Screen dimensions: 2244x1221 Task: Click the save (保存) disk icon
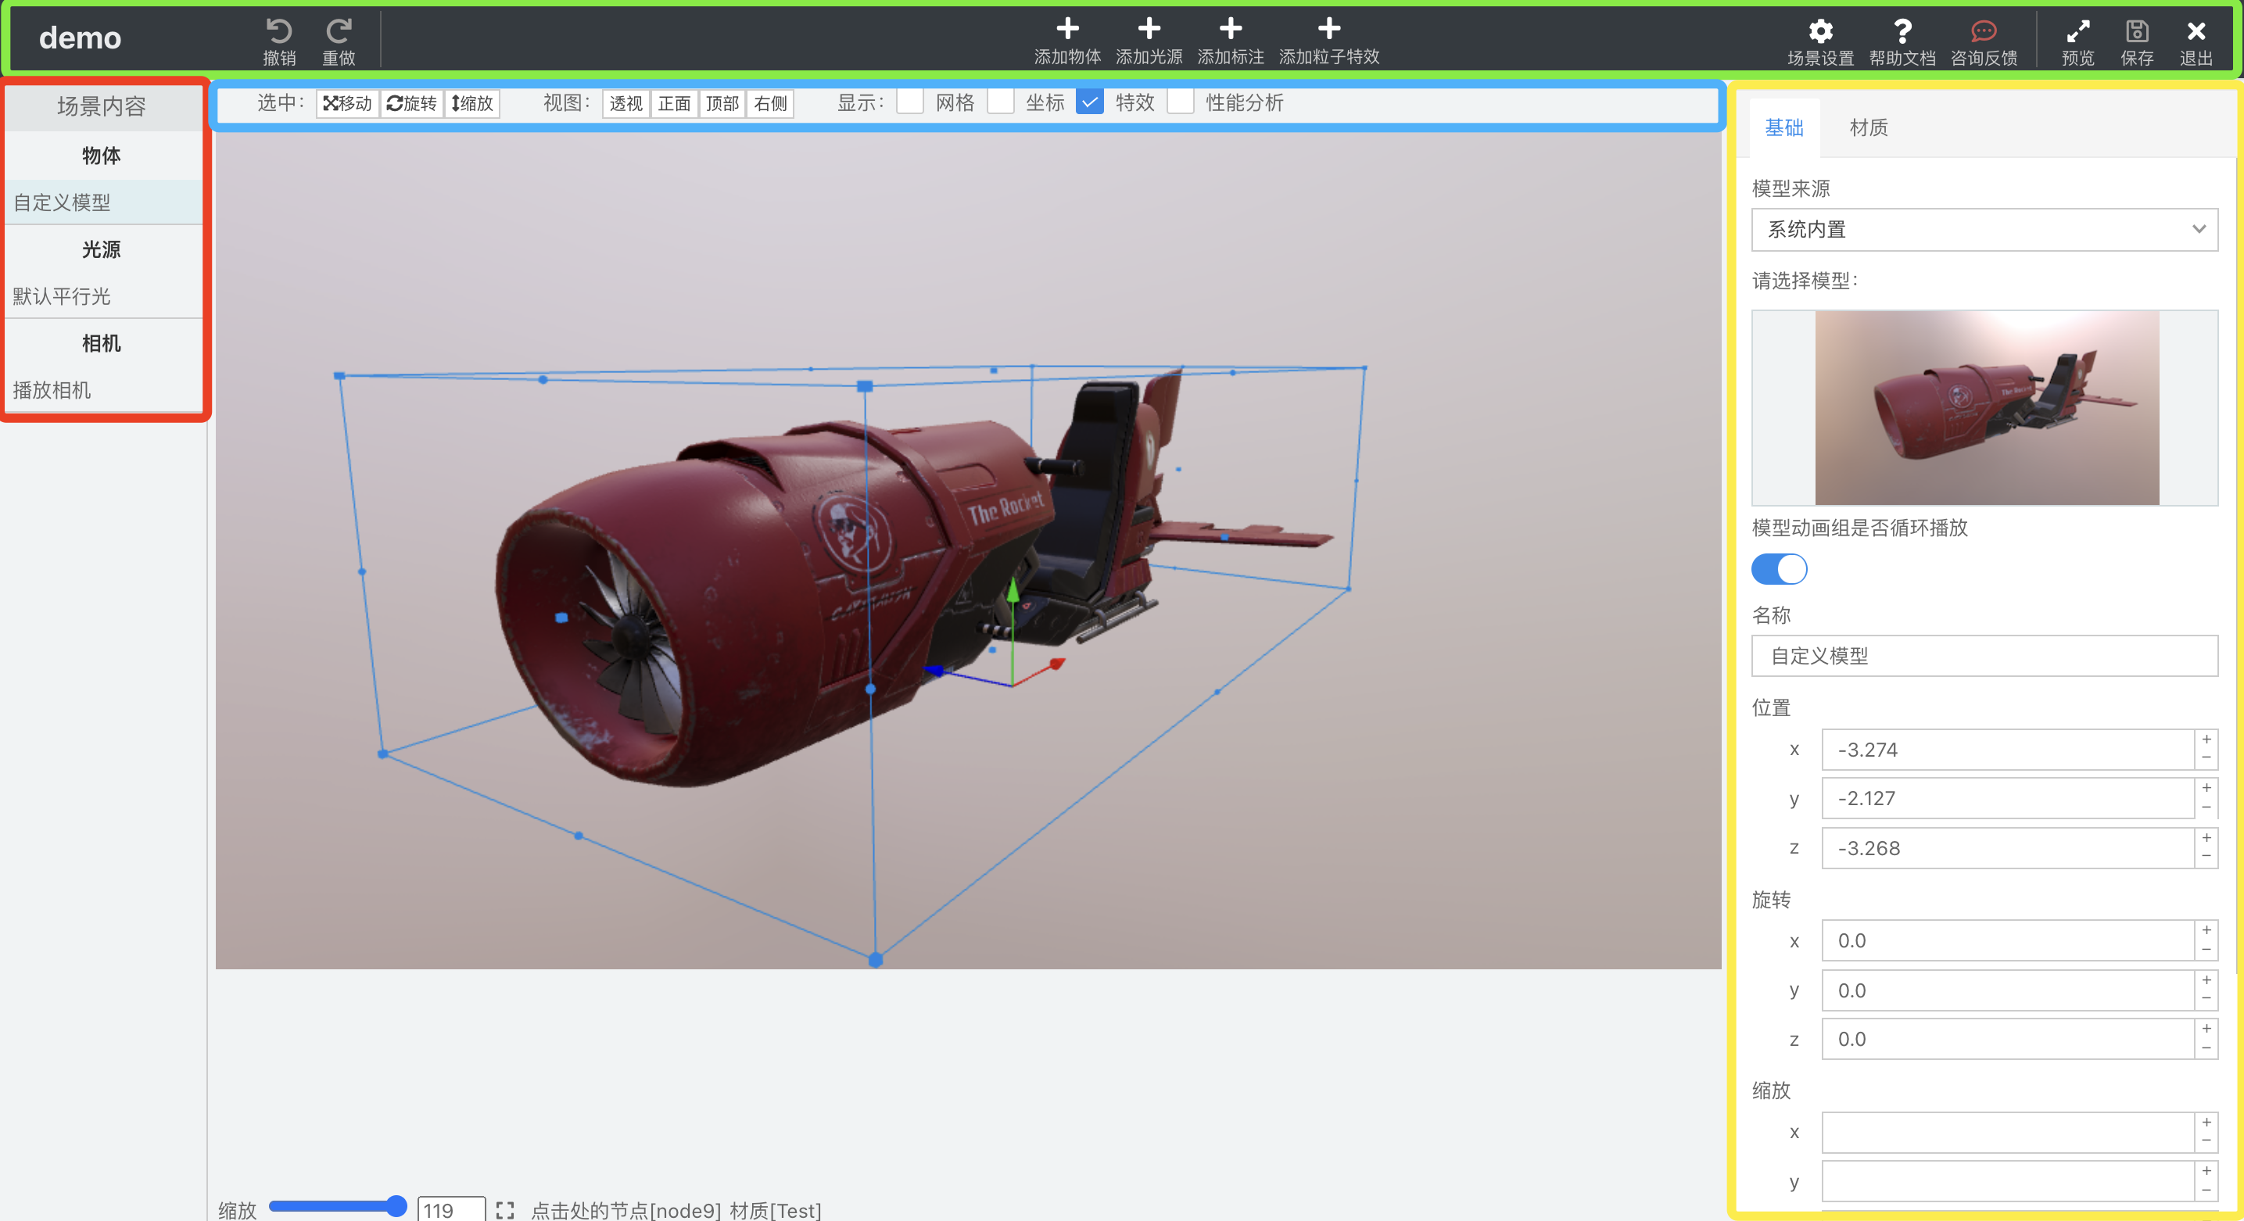2137,31
